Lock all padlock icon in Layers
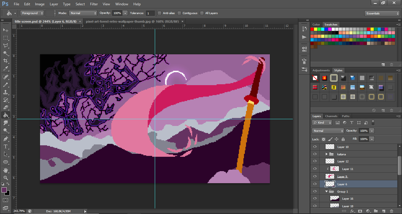The width and height of the screenshot is (402, 214). [x=343, y=139]
